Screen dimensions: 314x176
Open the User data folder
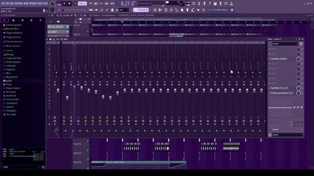11,114
